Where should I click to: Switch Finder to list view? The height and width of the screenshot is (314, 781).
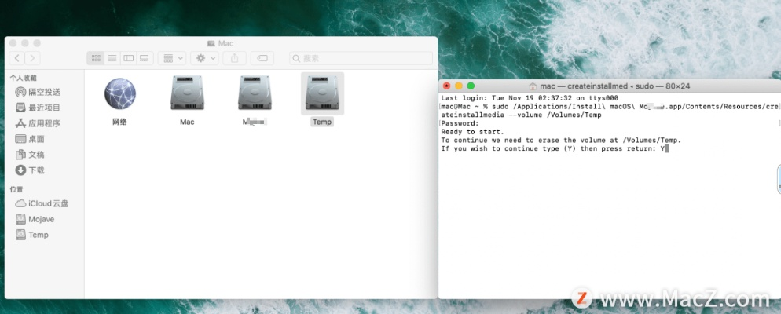click(x=112, y=58)
